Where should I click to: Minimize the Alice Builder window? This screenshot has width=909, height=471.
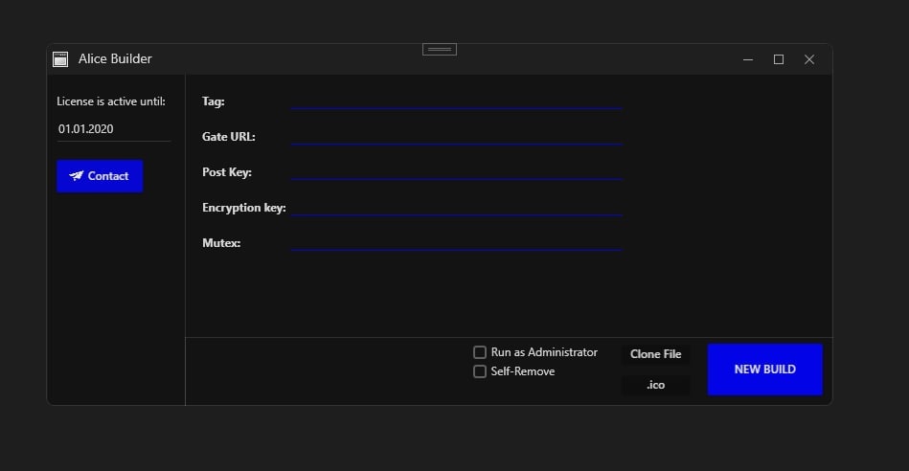coord(748,59)
